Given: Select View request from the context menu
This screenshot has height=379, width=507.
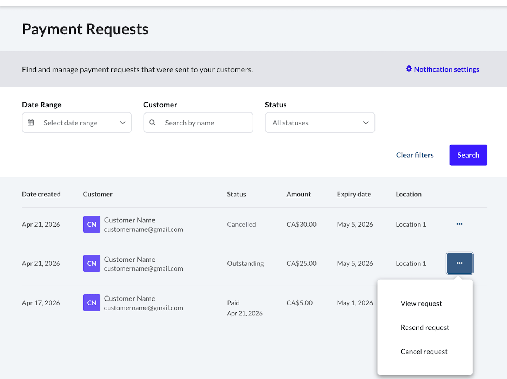Looking at the screenshot, I should tap(421, 303).
